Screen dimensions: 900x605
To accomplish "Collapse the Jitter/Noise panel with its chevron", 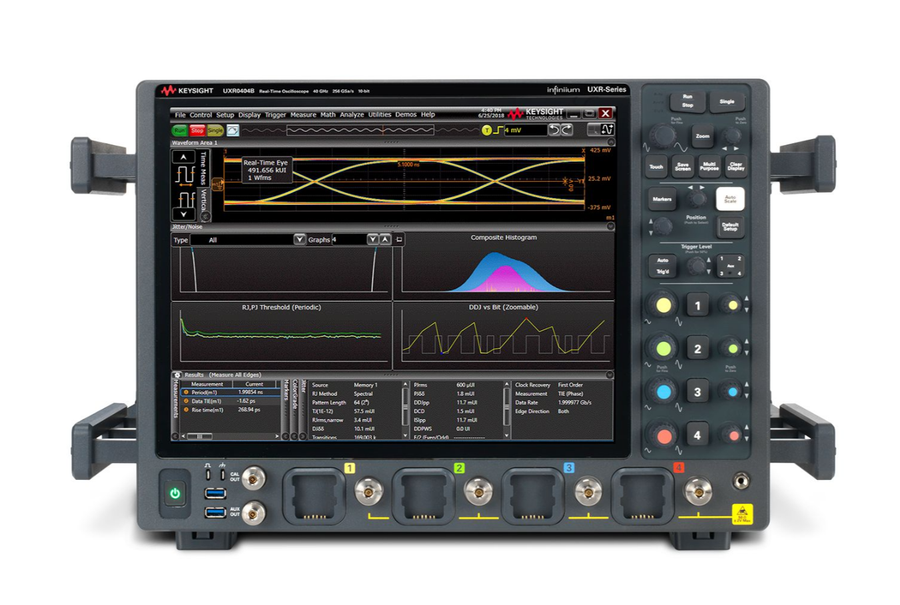I will tap(610, 226).
